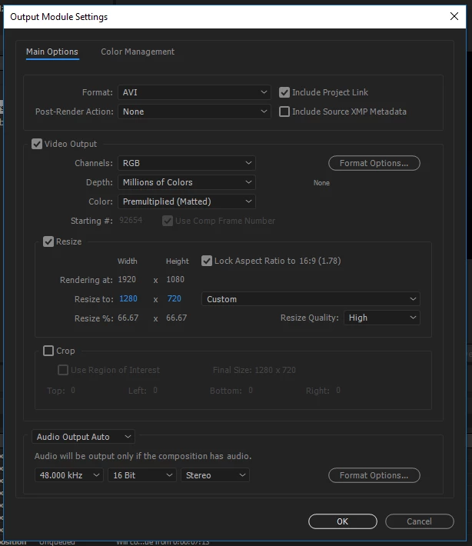Select the Main Options tab

52,52
